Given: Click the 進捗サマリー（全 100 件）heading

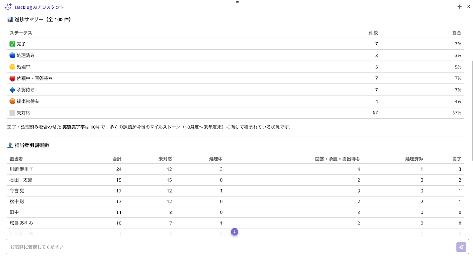Looking at the screenshot, I should [x=43, y=19].
